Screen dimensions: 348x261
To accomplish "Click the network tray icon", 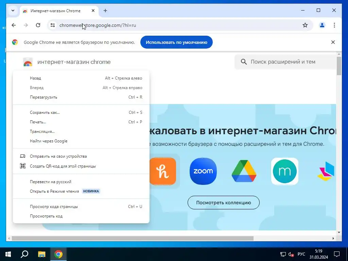I will click(x=283, y=254).
